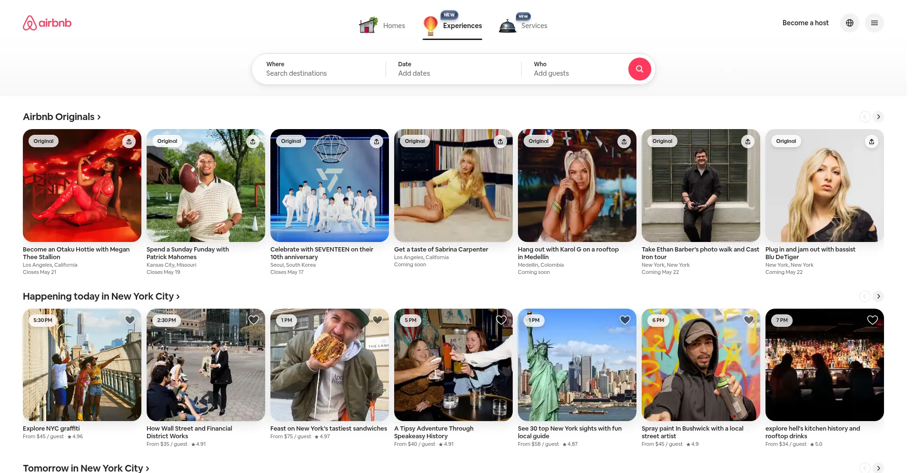Show next Happening today experiences
The height and width of the screenshot is (473, 914).
[878, 296]
